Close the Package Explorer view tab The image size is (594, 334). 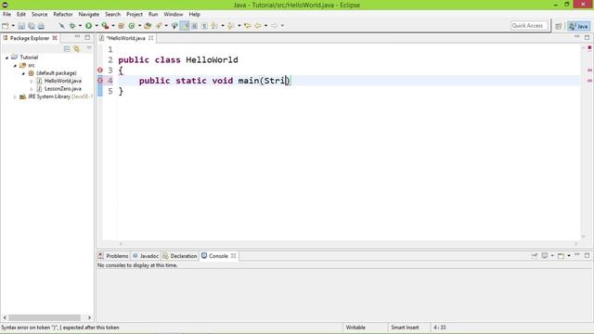[55, 38]
